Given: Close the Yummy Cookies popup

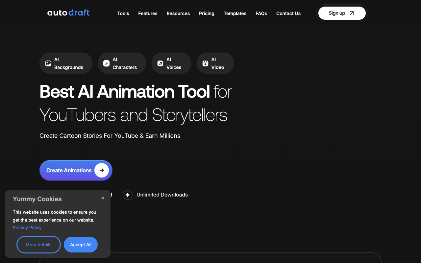Looking at the screenshot, I should click(103, 198).
